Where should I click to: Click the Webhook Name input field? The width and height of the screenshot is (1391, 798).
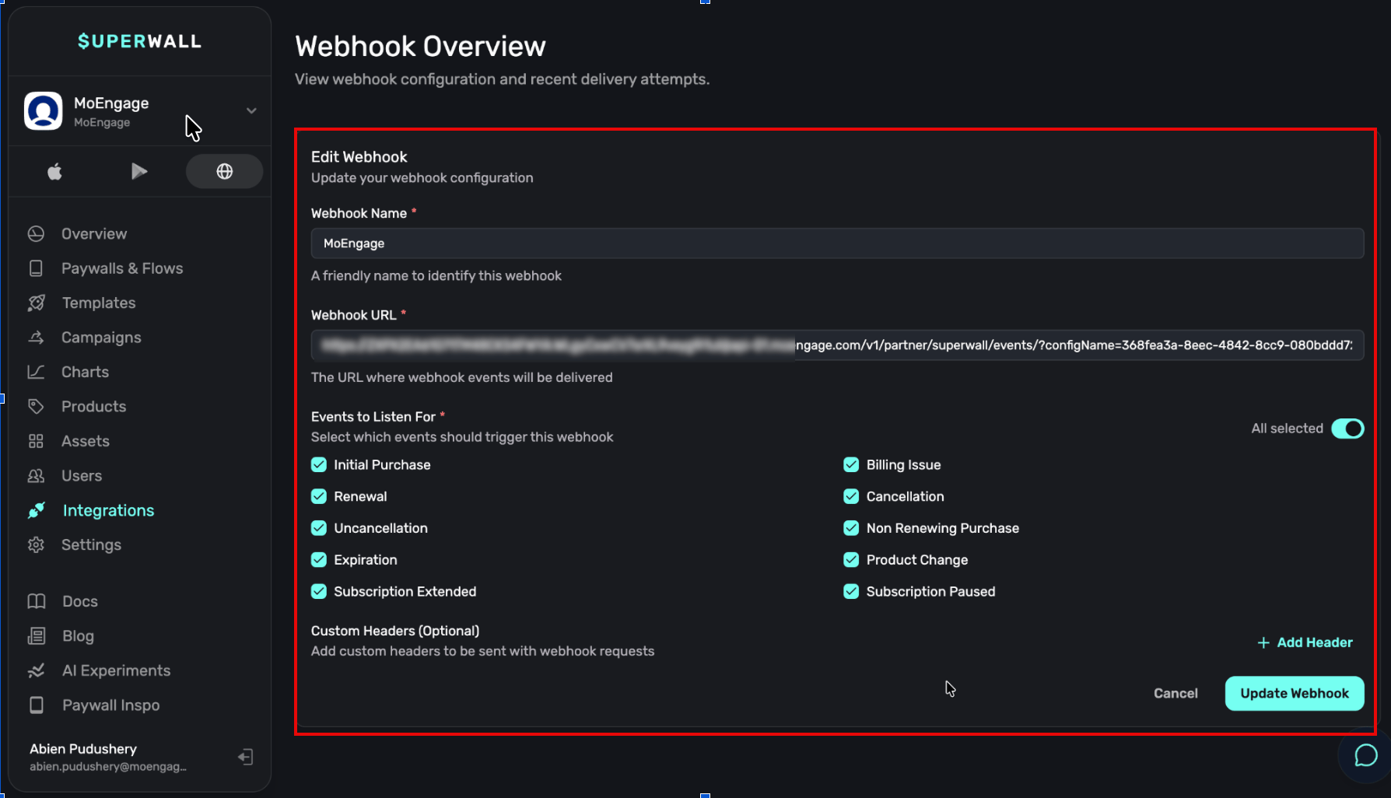click(837, 243)
